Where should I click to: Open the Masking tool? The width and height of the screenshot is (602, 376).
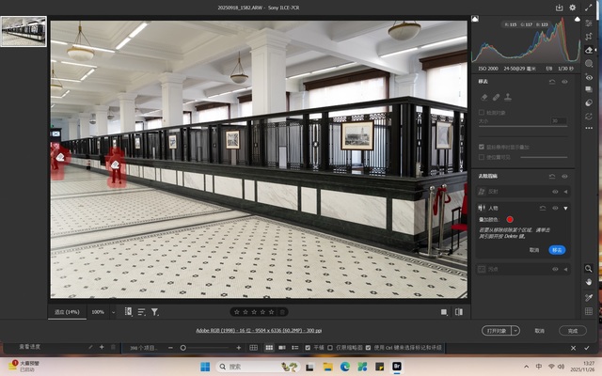[x=589, y=64]
